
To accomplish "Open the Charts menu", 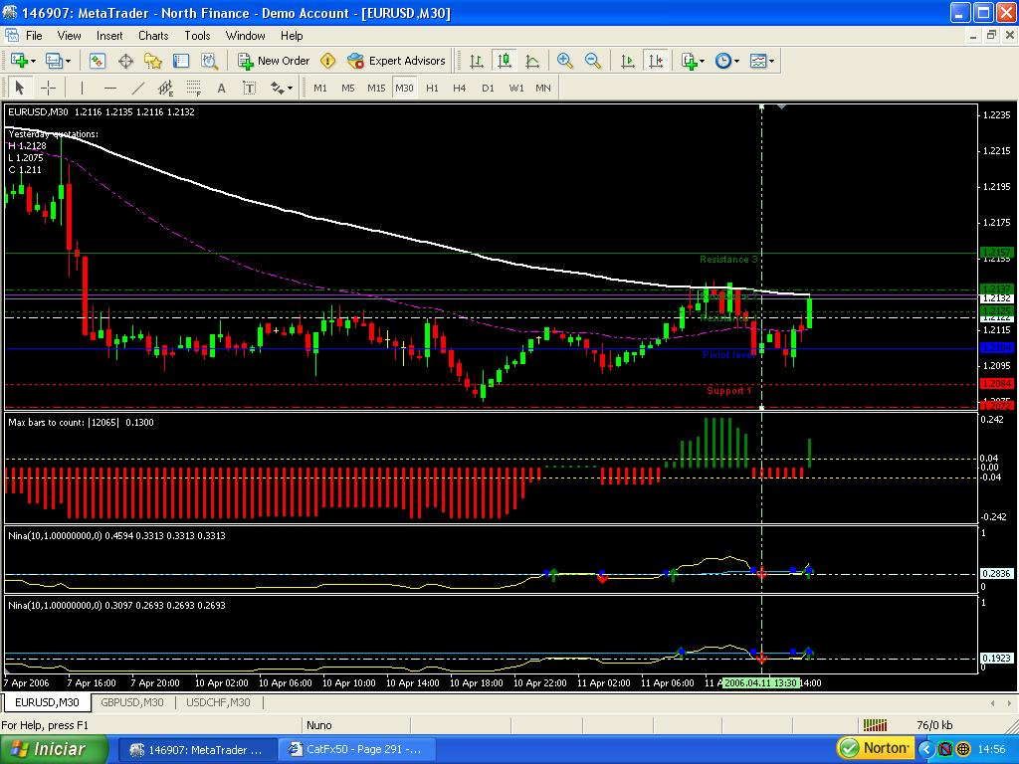I will coord(153,35).
